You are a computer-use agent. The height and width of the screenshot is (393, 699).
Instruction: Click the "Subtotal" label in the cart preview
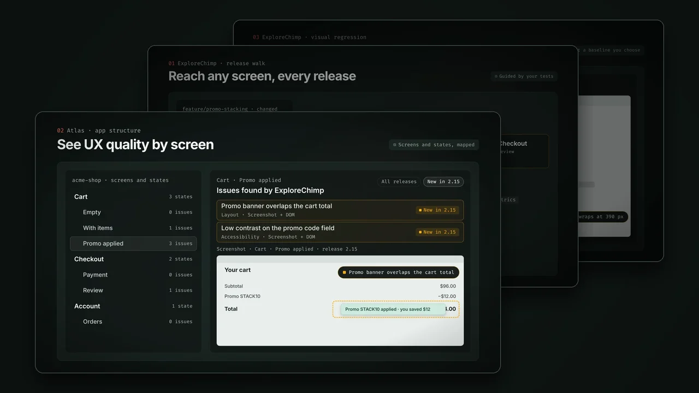tap(234, 286)
